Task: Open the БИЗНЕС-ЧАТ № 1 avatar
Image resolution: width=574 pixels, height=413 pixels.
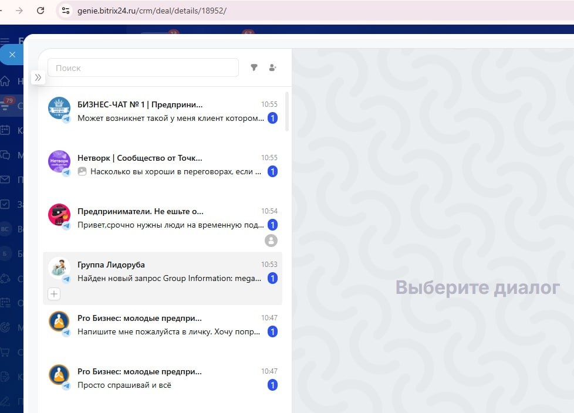Action: pyautogui.click(x=59, y=109)
